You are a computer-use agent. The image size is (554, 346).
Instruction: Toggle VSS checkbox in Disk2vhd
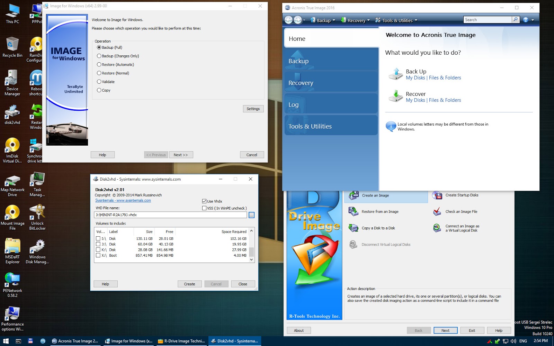204,208
